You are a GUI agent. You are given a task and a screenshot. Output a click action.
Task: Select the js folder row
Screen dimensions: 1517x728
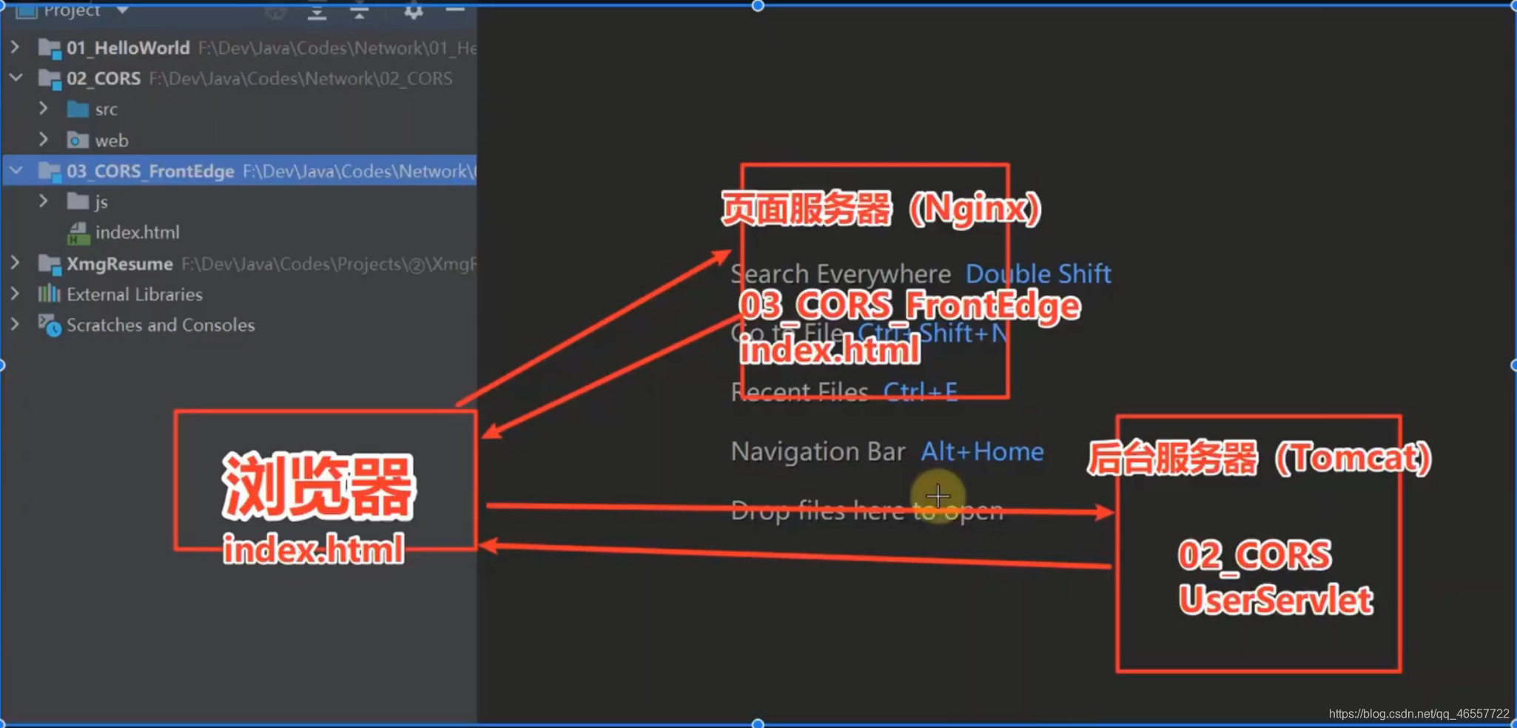tap(101, 202)
